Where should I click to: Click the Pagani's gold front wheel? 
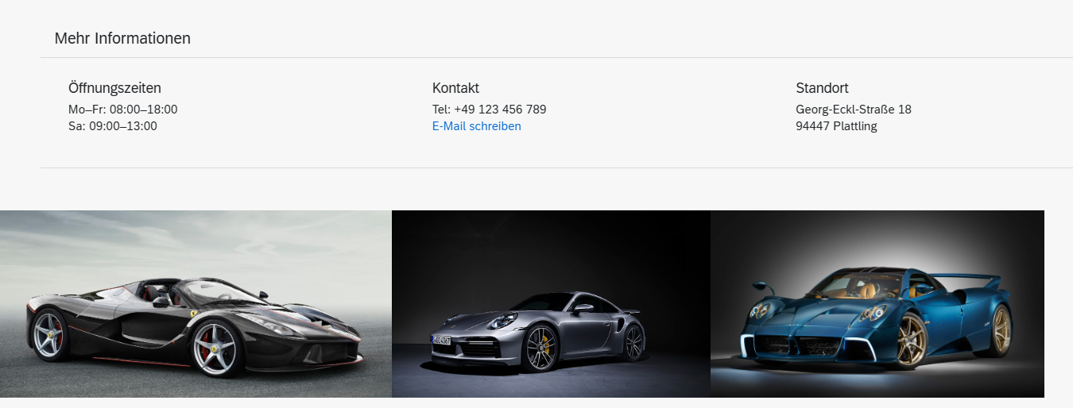coord(911,339)
